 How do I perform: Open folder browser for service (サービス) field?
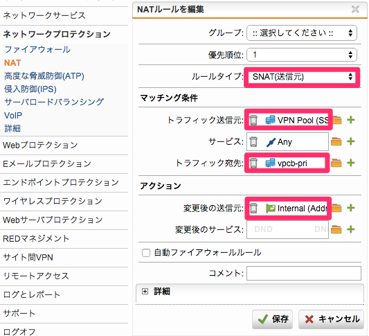point(336,141)
